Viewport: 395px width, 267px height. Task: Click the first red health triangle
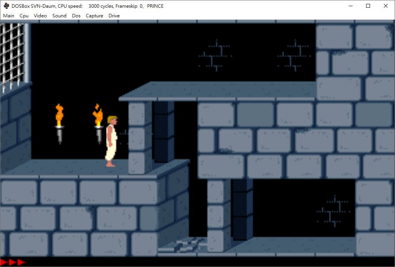tap(4, 262)
